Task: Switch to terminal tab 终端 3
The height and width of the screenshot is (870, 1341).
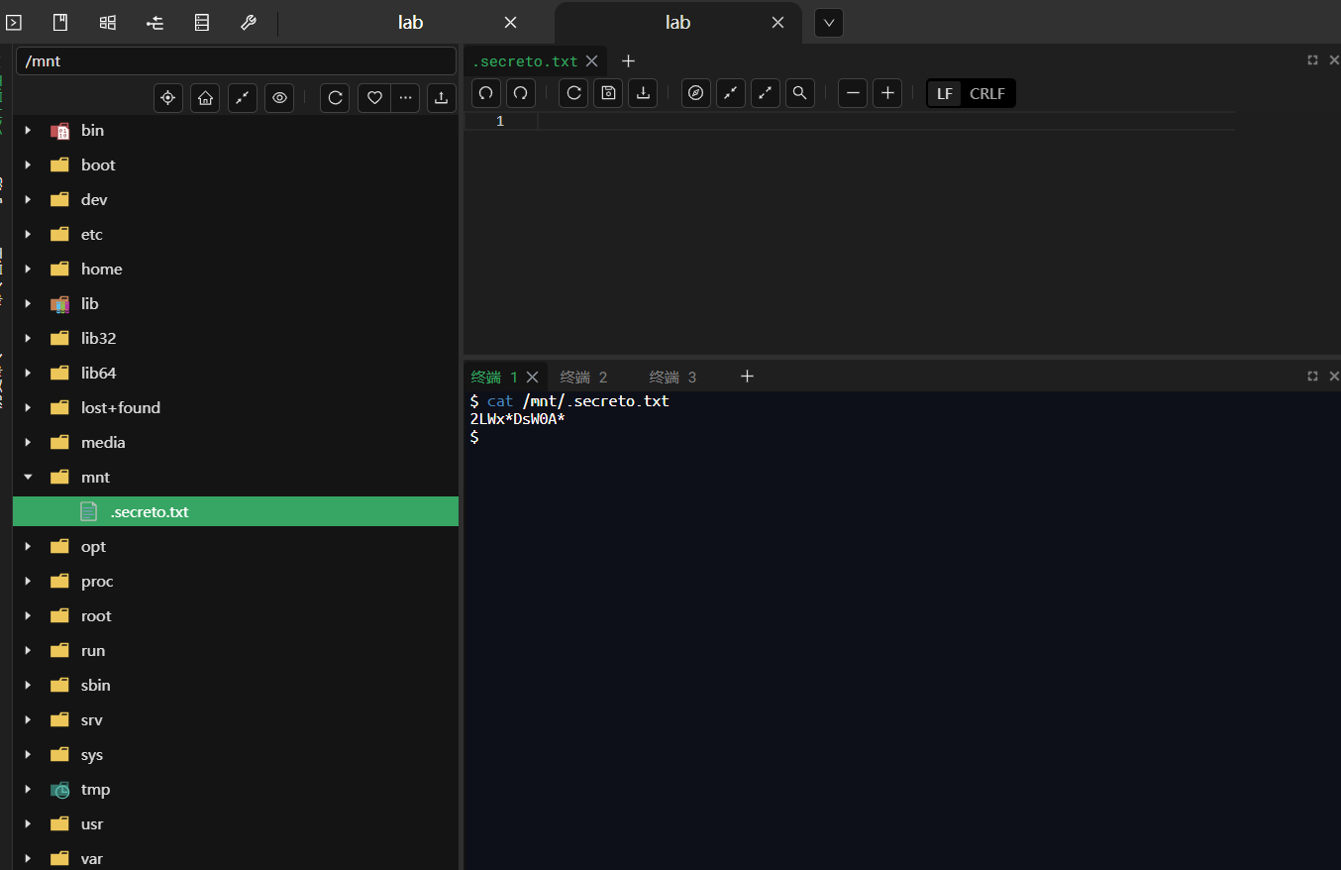Action: click(672, 377)
